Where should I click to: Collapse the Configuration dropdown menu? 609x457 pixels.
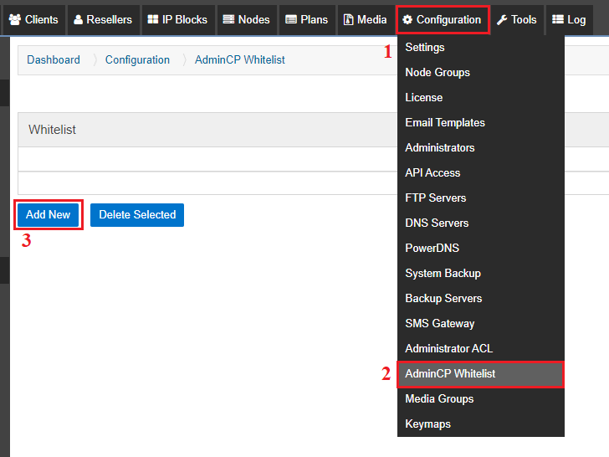pos(442,19)
